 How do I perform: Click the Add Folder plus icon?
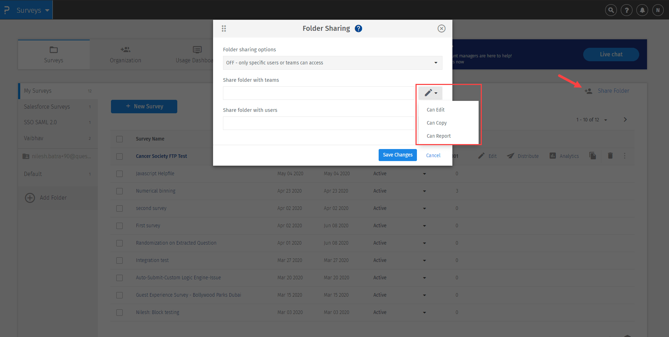(x=30, y=198)
